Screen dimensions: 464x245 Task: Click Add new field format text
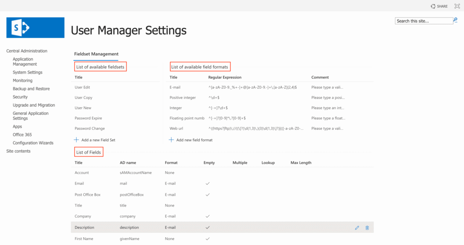pyautogui.click(x=194, y=140)
